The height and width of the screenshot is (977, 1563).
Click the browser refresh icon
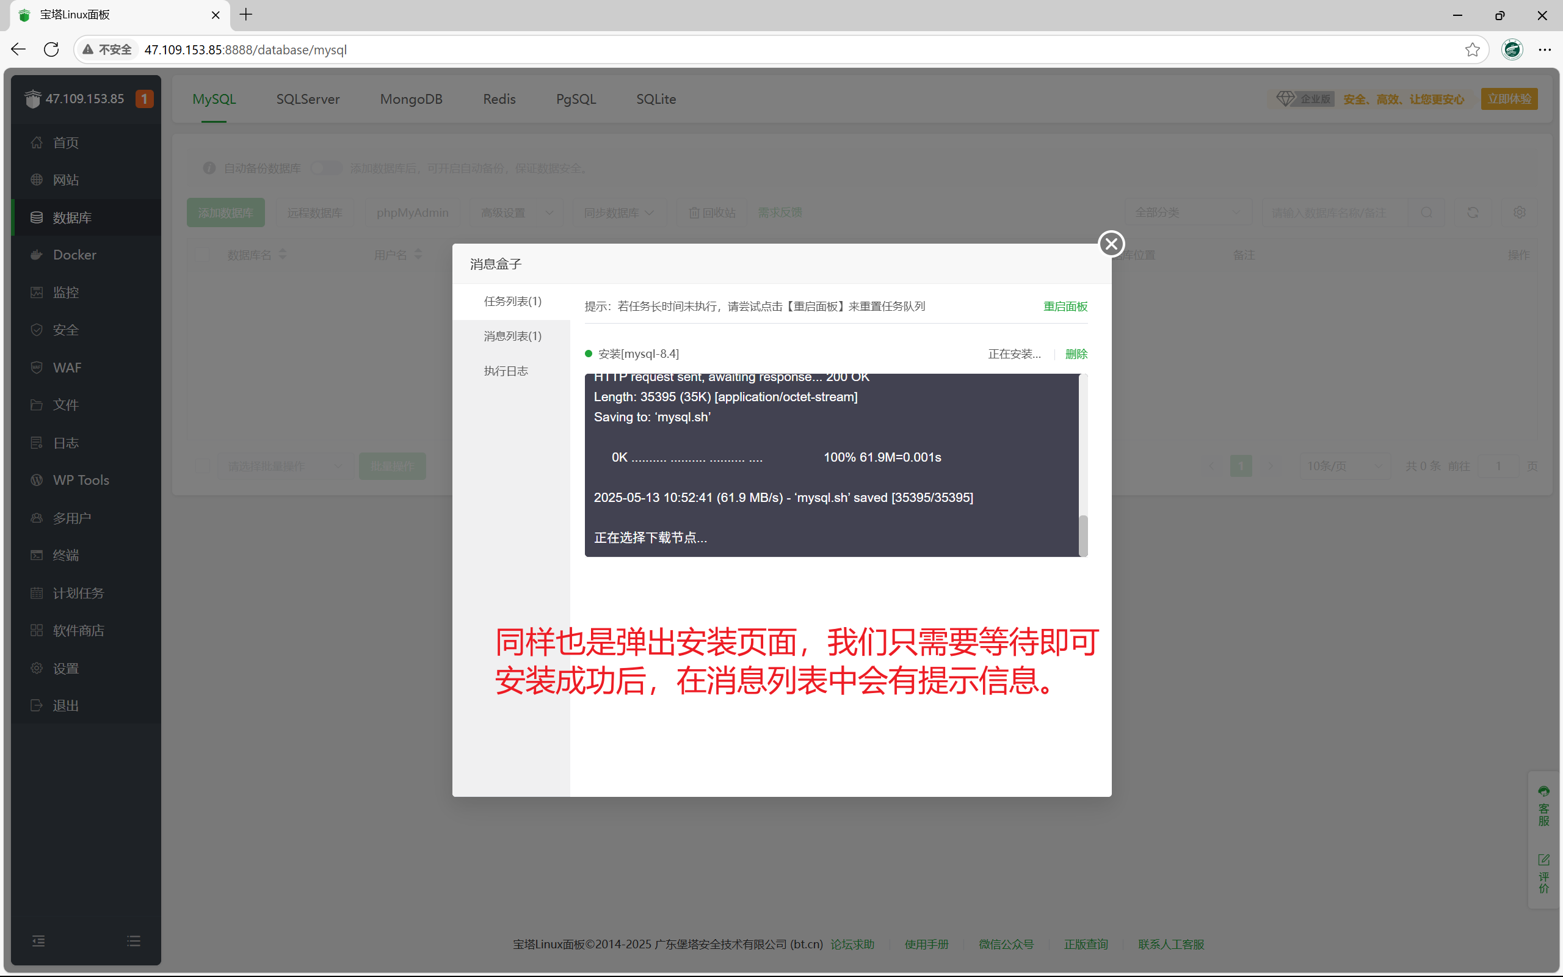tap(52, 49)
